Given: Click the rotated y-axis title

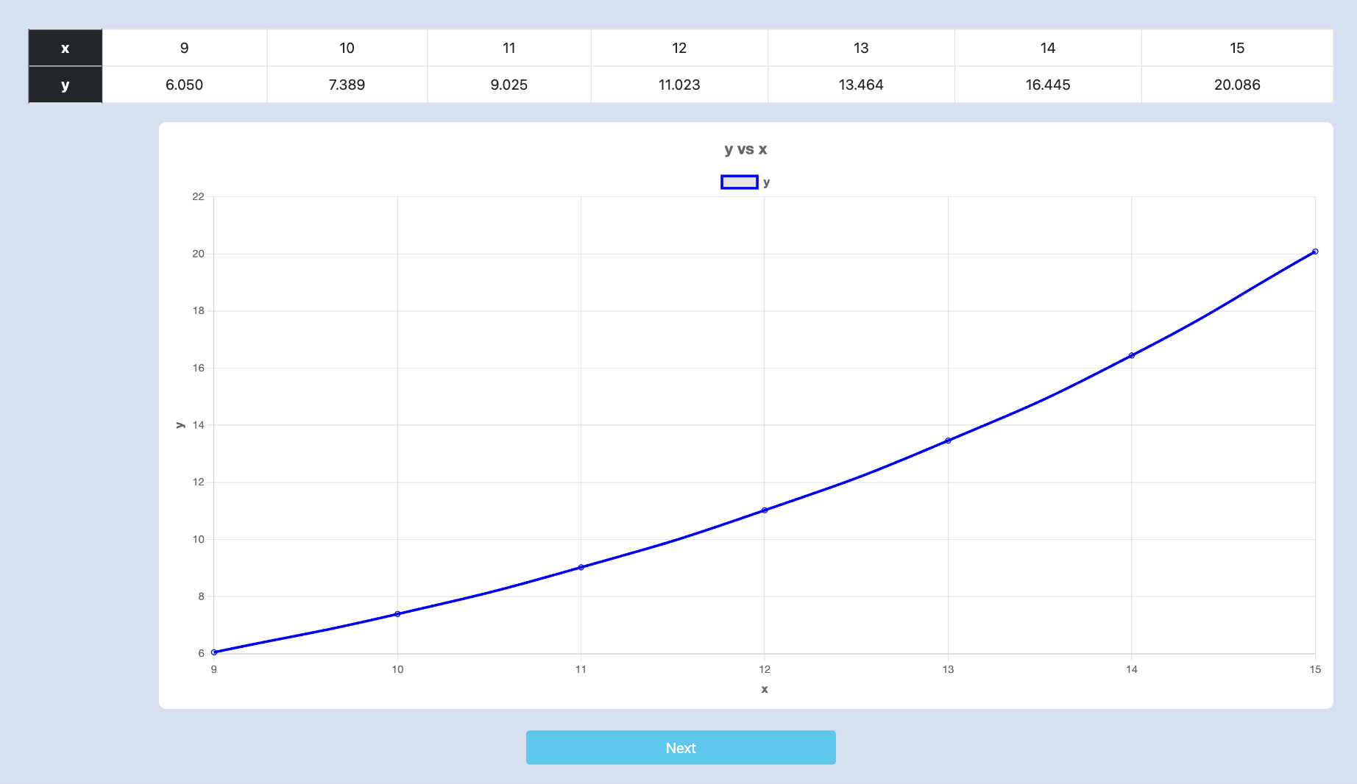Looking at the screenshot, I should (x=180, y=425).
